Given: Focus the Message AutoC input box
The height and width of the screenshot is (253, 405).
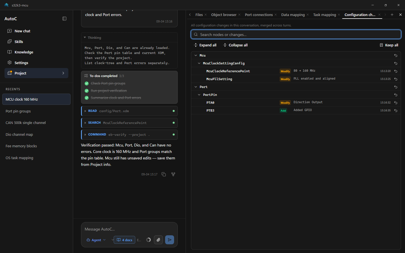Looking at the screenshot, I should coord(129,229).
